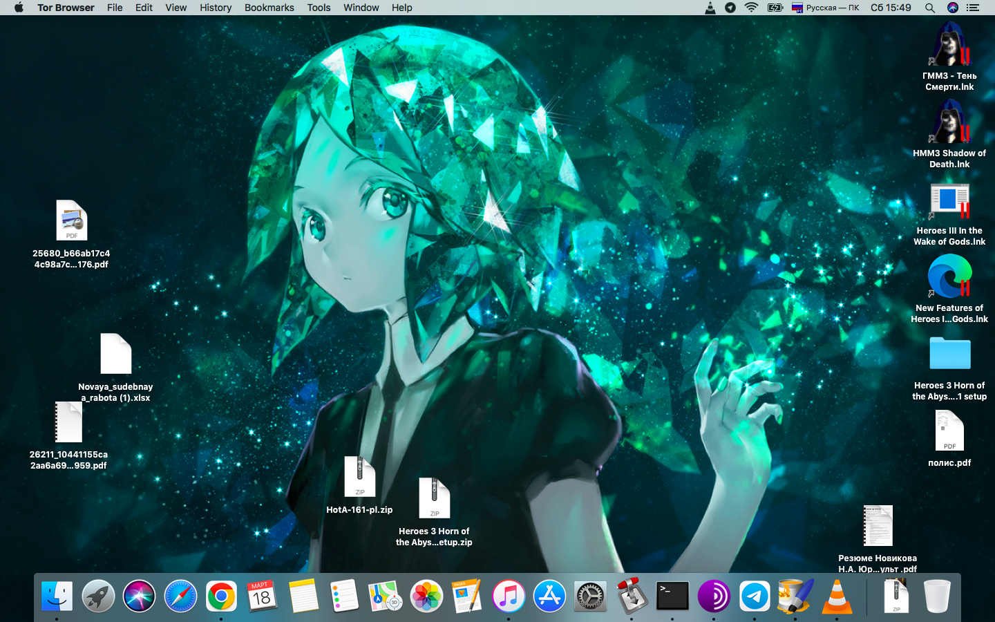Select the 26211_10441155ca PDF on the desktop
995x622 pixels.
click(68, 435)
